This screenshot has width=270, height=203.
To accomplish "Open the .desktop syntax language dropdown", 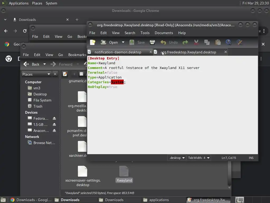I will coord(177,158).
